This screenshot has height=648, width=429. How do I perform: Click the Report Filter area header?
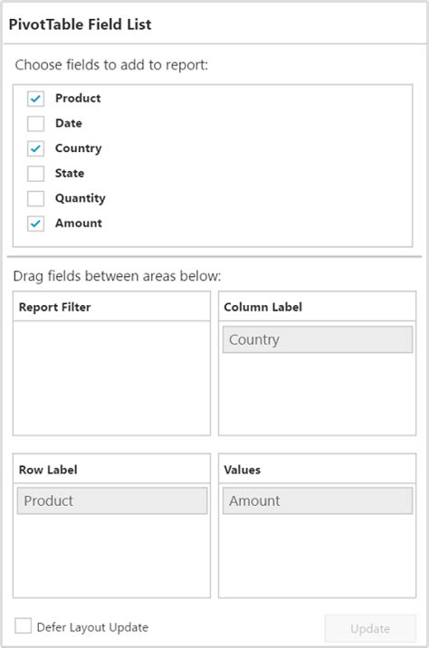pyautogui.click(x=111, y=307)
